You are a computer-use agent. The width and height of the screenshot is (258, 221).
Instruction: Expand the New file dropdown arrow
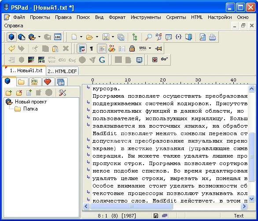click(x=81, y=37)
